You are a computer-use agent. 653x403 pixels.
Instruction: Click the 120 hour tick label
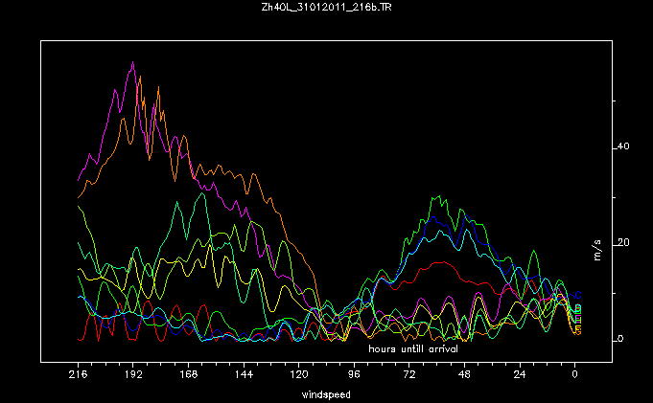(x=299, y=375)
